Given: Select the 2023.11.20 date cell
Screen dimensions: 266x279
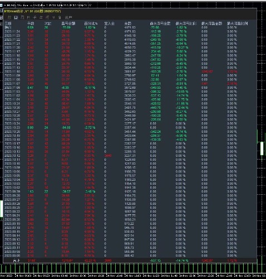Looking at the screenshot, I should click(x=12, y=47).
